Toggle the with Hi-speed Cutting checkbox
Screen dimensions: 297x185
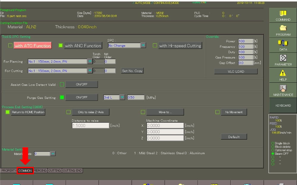point(155,45)
